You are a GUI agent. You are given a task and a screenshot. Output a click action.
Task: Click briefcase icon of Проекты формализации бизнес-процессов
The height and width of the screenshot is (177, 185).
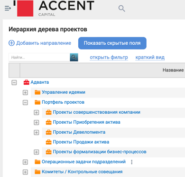(x=48, y=152)
